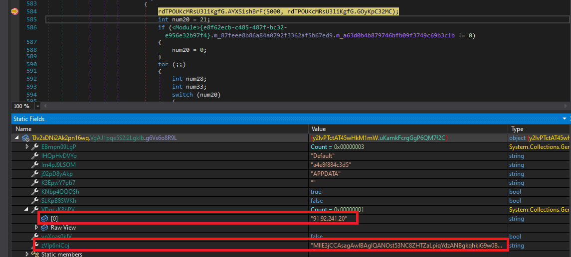
Task: Collapse the root TJv2sDNi2Ak2pn16wq node
Action: point(18,138)
